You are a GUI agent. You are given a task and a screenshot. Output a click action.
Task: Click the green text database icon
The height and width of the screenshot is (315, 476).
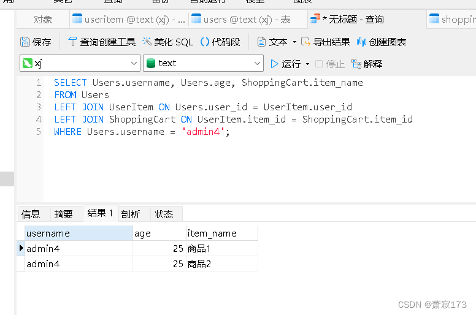tap(151, 63)
